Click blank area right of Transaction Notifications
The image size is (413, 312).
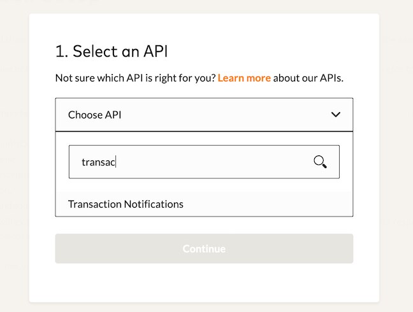tap(268, 204)
